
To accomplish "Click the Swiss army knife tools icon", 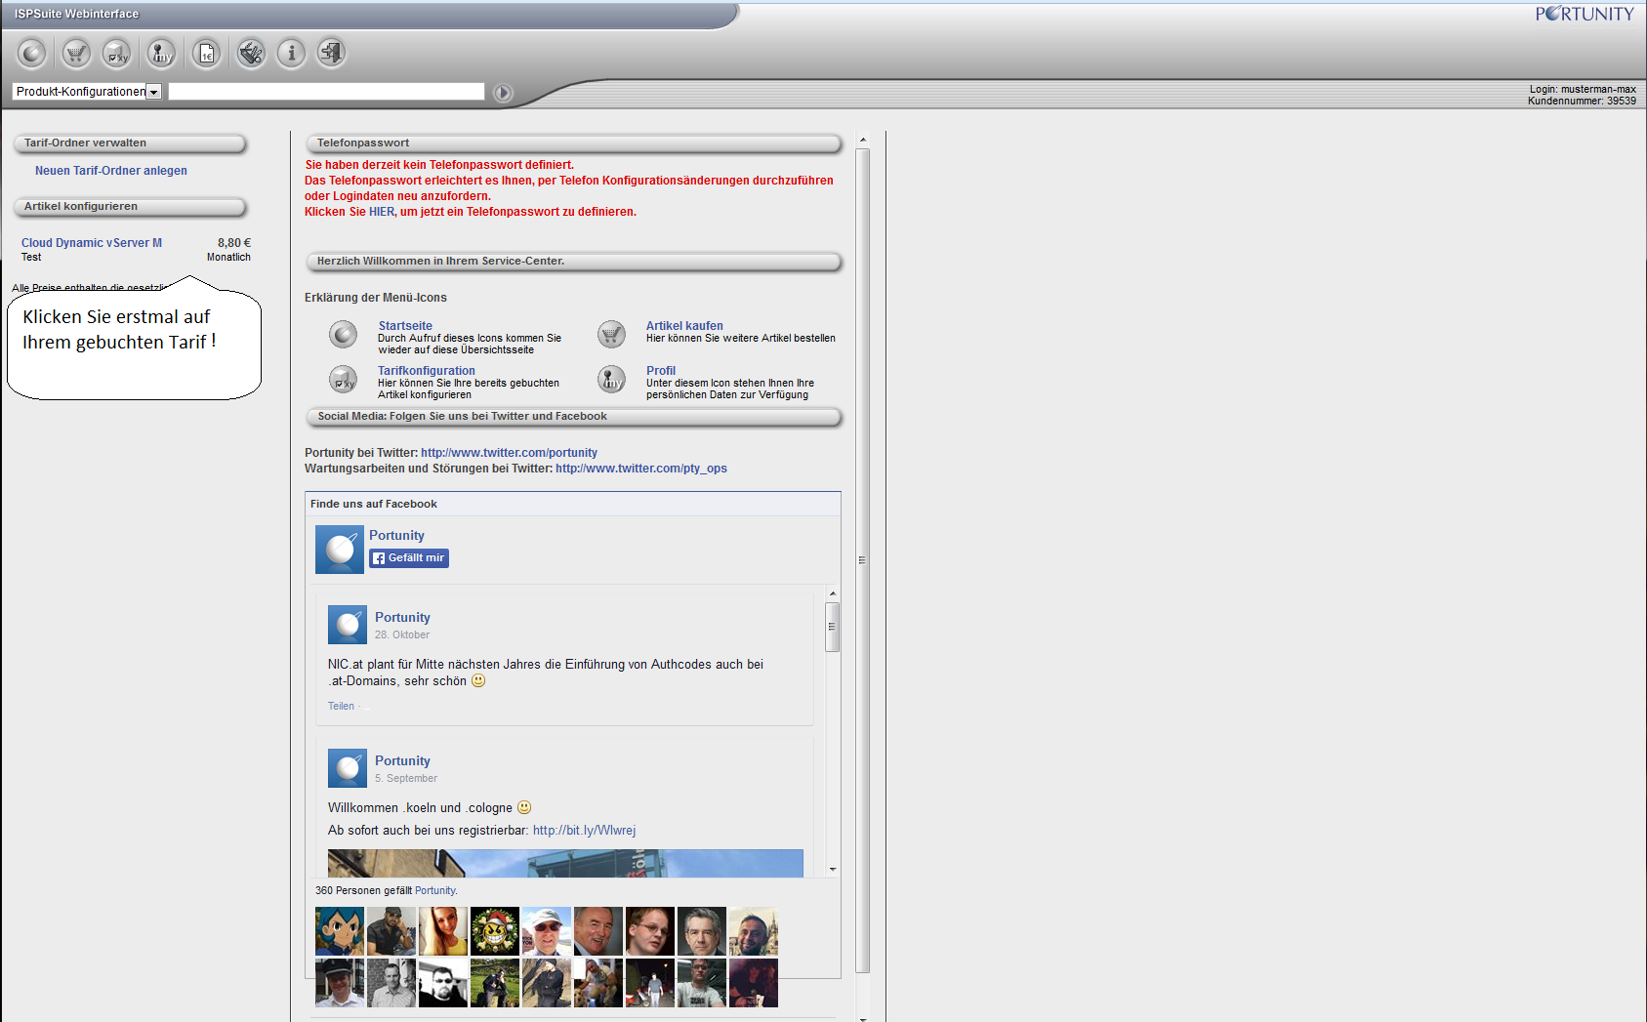I will 251,53.
